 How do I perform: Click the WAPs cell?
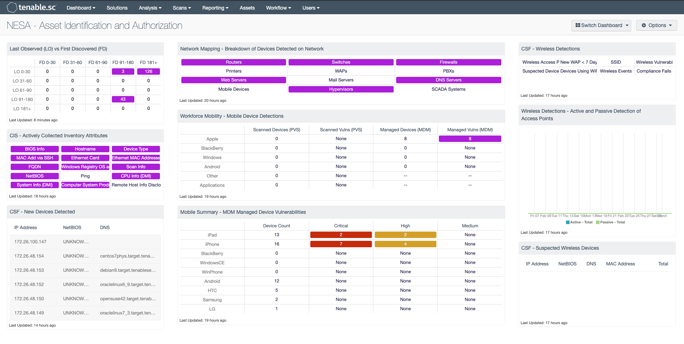pyautogui.click(x=341, y=71)
